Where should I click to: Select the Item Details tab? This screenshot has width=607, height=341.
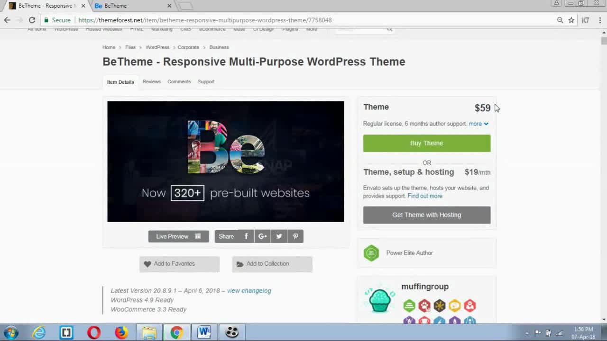[120, 82]
